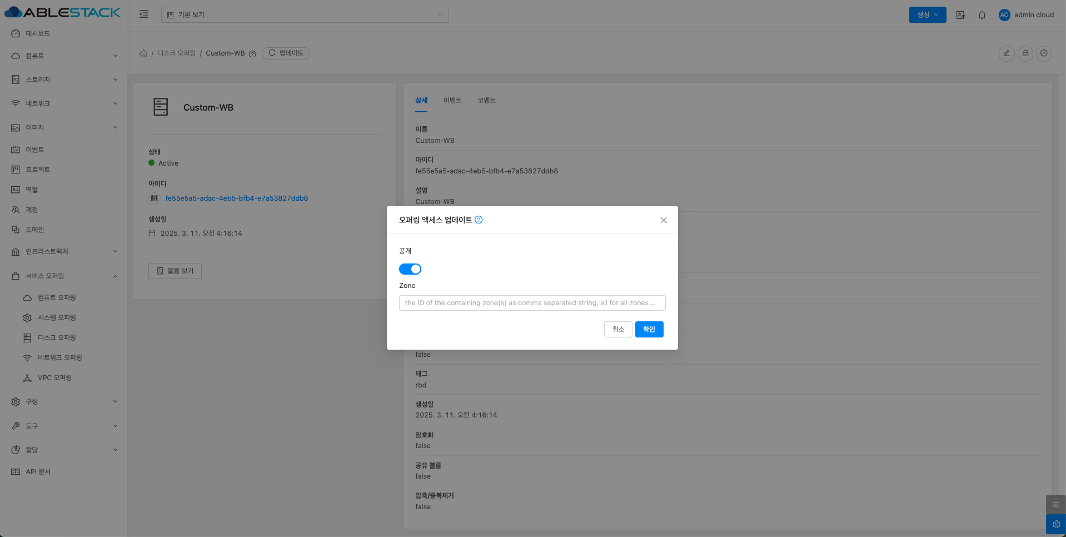Click the rbd tag value
This screenshot has height=537, width=1066.
click(421, 385)
